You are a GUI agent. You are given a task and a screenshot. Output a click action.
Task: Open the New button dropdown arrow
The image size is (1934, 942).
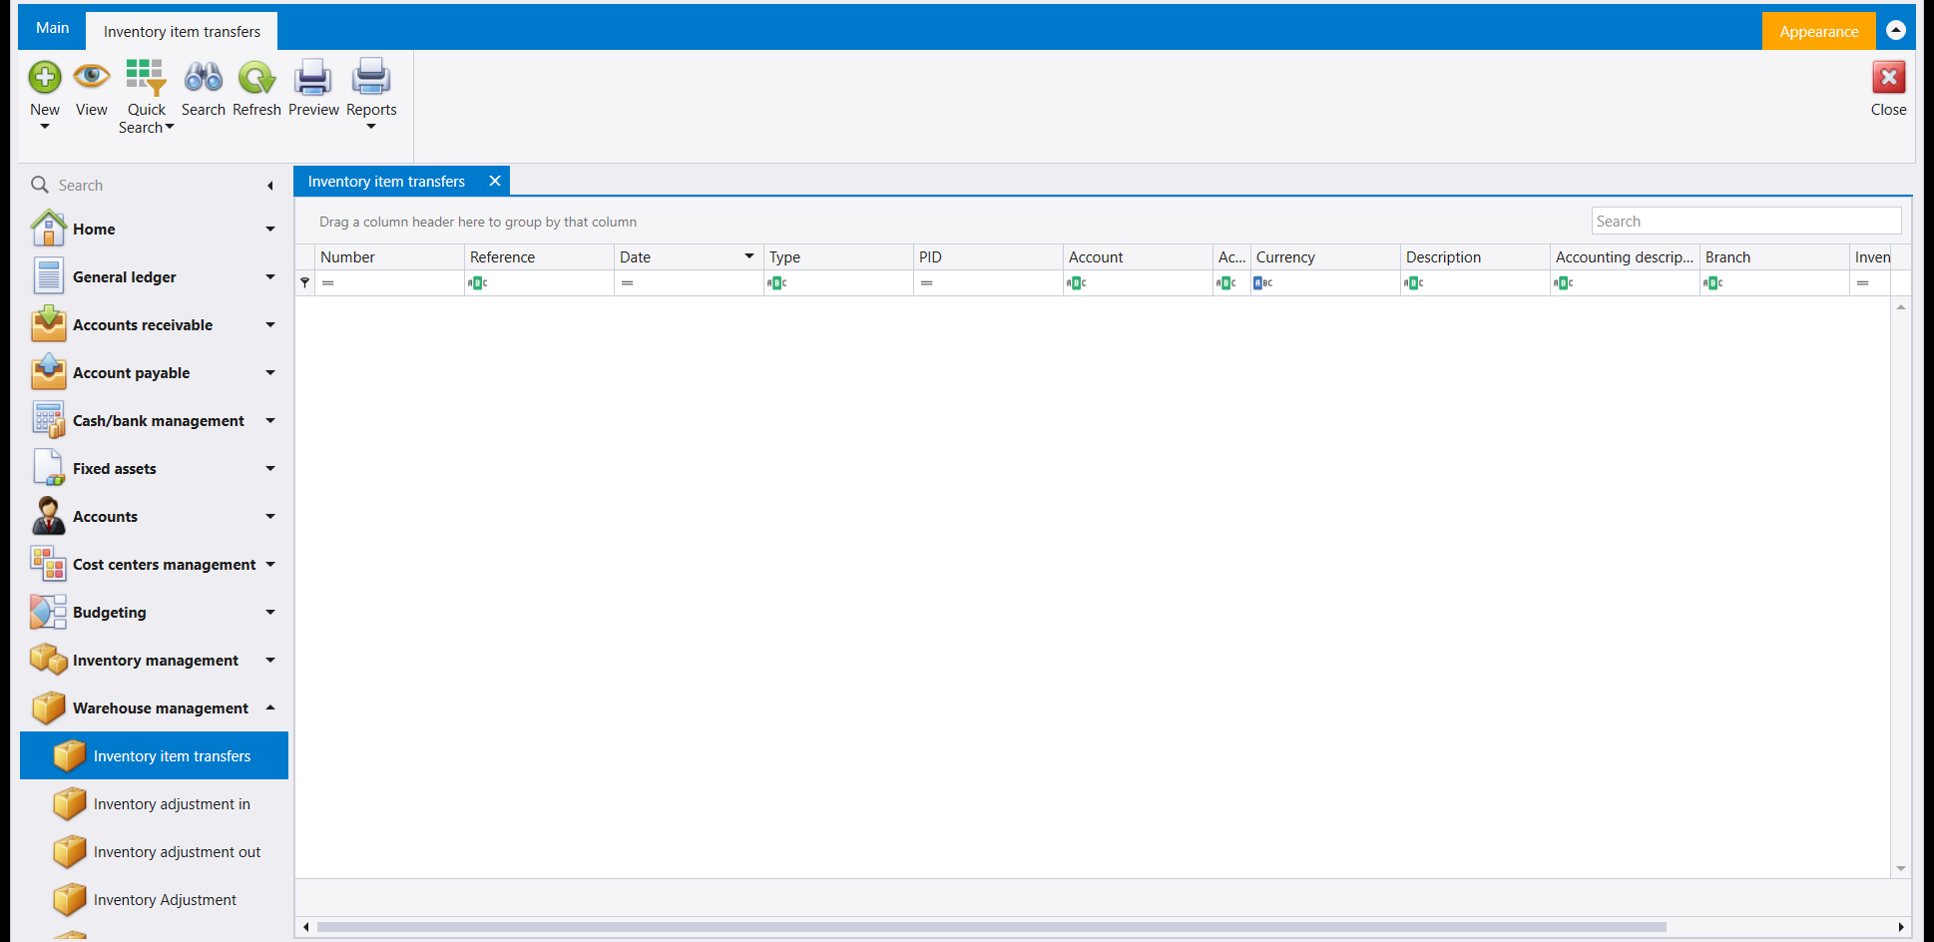45,127
